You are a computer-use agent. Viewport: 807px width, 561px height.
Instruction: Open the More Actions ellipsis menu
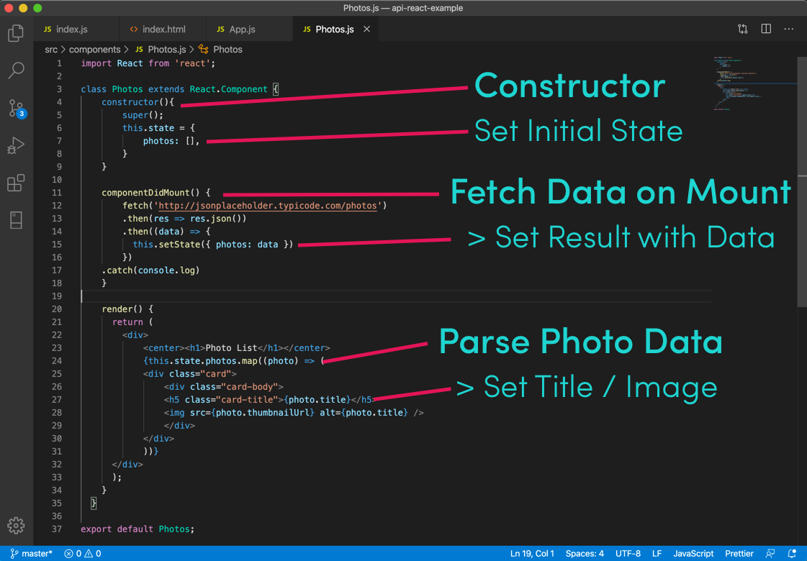pos(788,29)
